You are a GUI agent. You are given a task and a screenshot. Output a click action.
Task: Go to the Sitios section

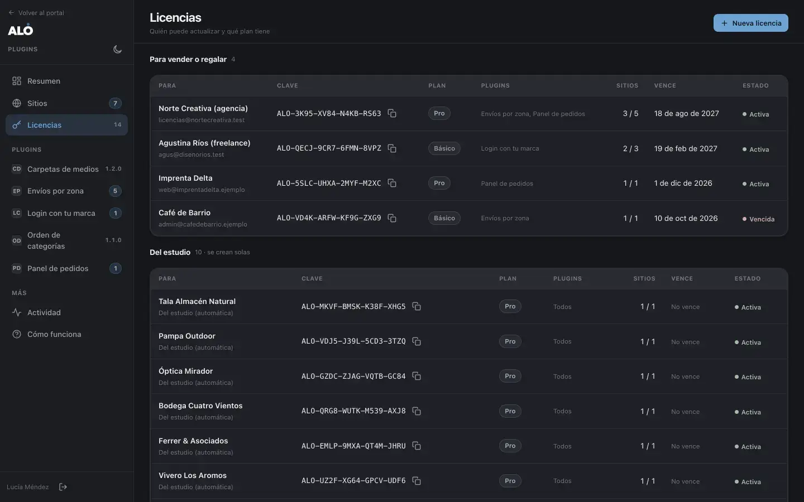tap(66, 103)
